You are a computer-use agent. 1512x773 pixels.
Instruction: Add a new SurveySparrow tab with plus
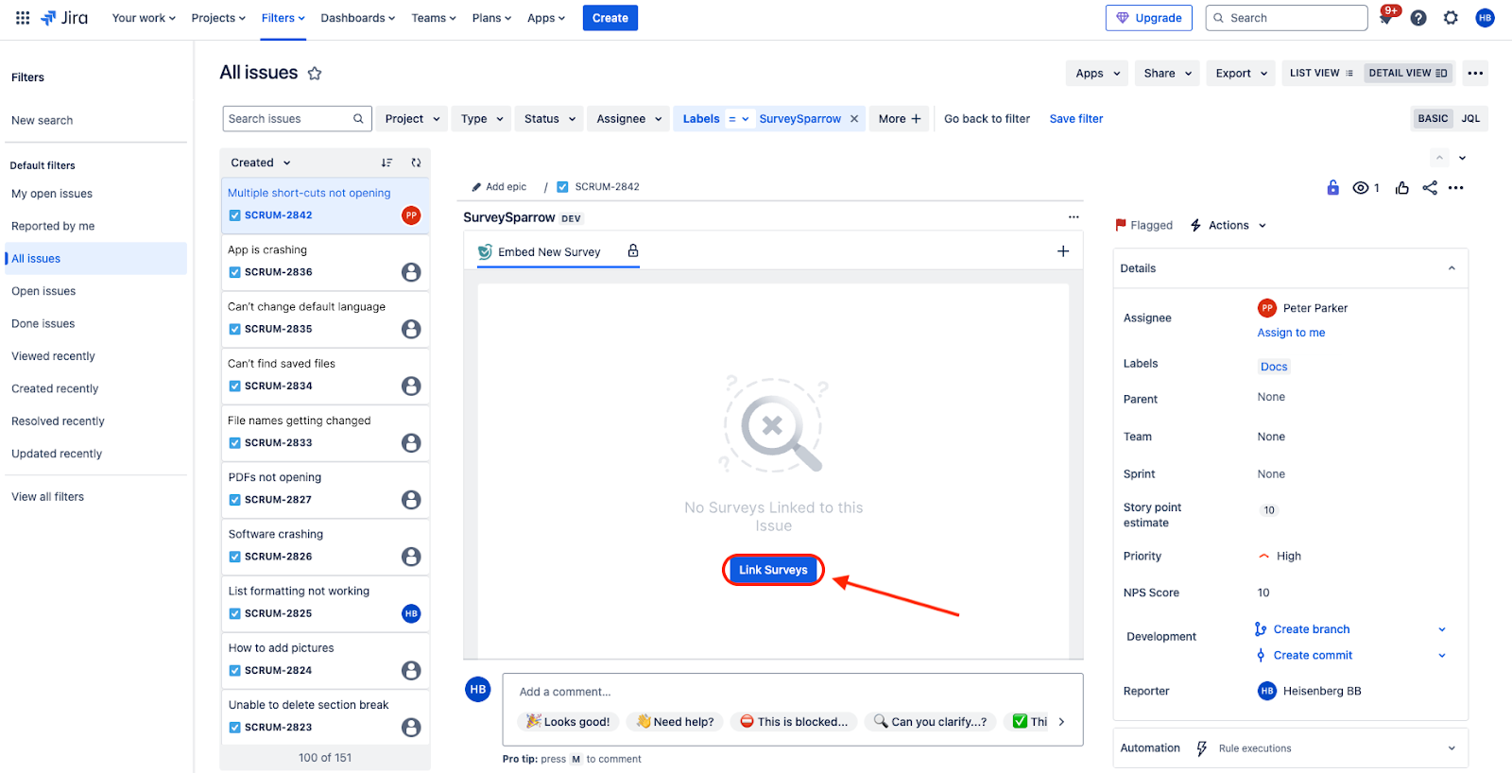coord(1063,251)
